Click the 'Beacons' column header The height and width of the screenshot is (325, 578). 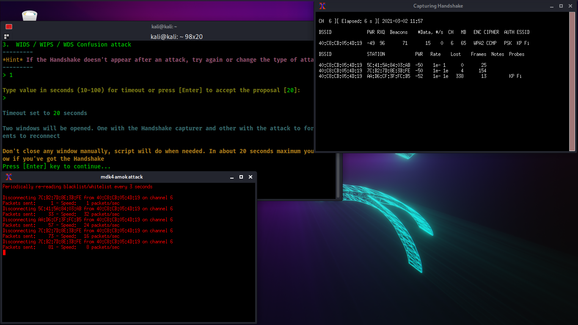399,32
